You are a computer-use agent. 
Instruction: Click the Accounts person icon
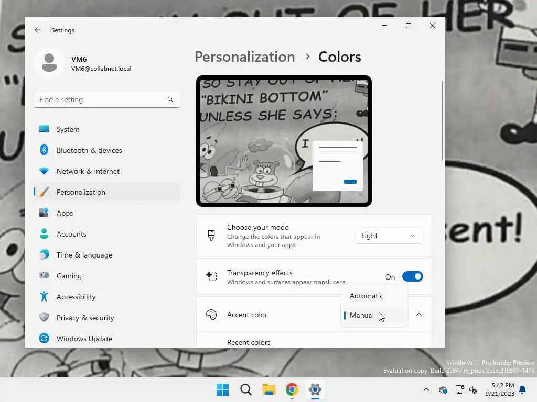point(44,233)
